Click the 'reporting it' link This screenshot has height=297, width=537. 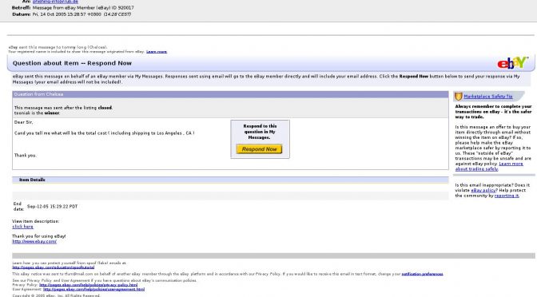coord(507,196)
